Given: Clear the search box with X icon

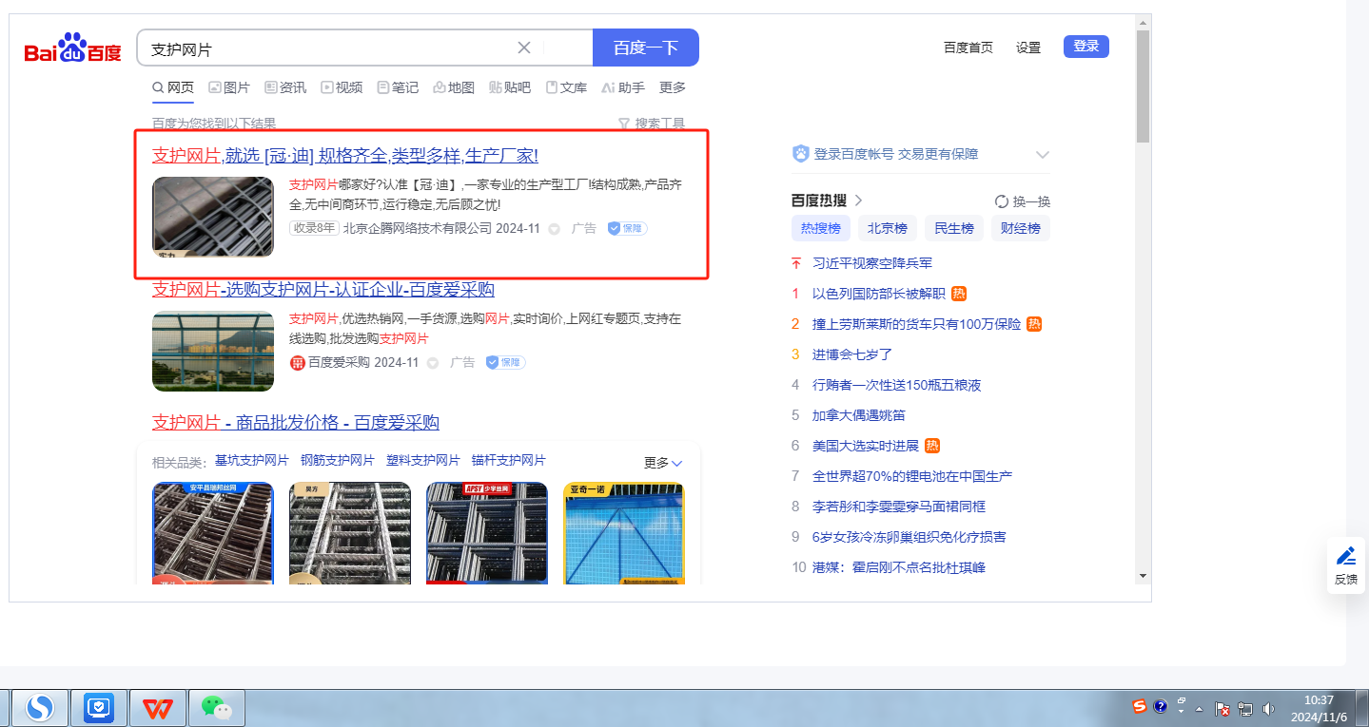Looking at the screenshot, I should click(x=524, y=48).
